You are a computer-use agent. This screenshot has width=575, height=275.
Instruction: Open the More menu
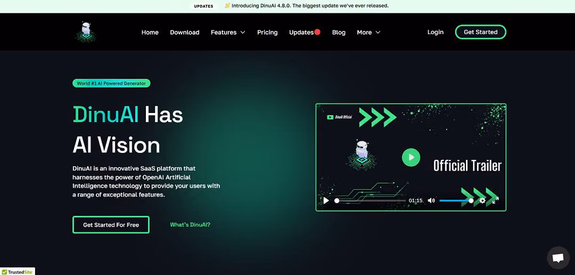point(364,33)
